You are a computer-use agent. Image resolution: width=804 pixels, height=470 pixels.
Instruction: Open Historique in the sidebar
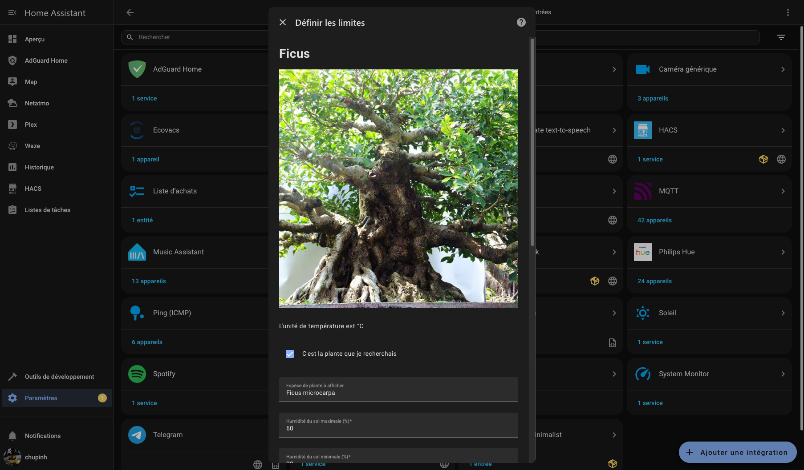(x=39, y=167)
